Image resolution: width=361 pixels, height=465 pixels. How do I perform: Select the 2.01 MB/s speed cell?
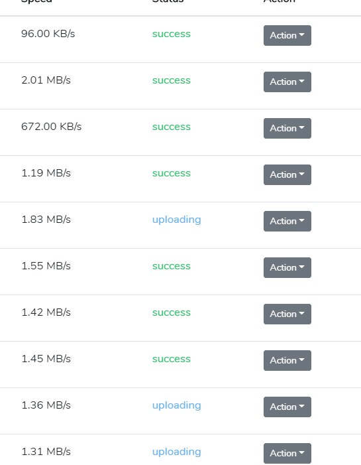coord(46,80)
